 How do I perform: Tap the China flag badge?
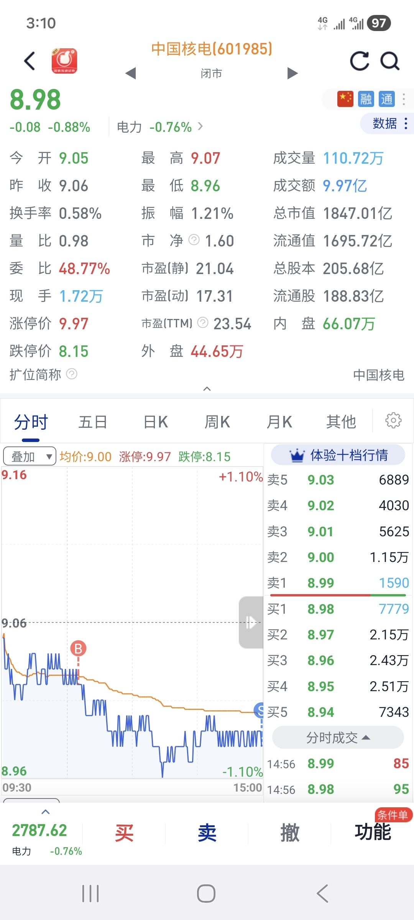(x=345, y=99)
